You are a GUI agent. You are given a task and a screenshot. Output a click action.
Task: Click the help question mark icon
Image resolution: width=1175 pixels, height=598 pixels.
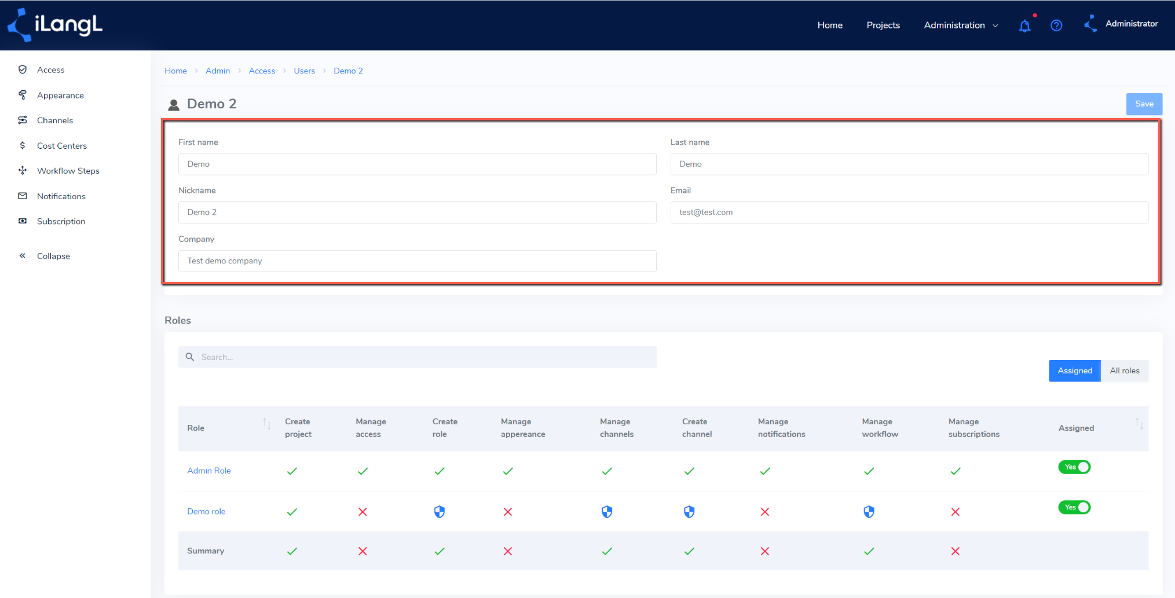(1056, 25)
